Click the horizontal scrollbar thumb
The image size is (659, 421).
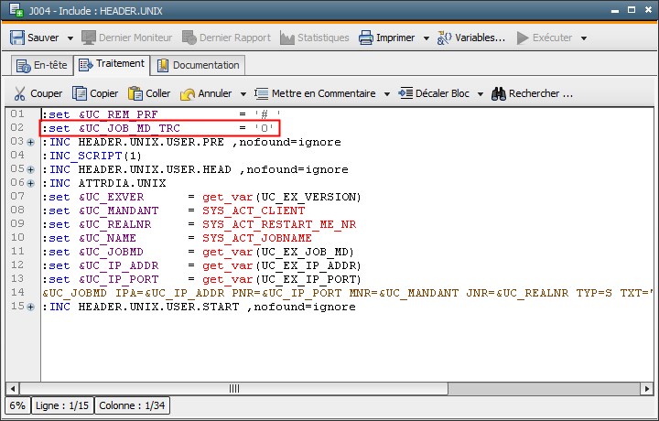[233, 389]
